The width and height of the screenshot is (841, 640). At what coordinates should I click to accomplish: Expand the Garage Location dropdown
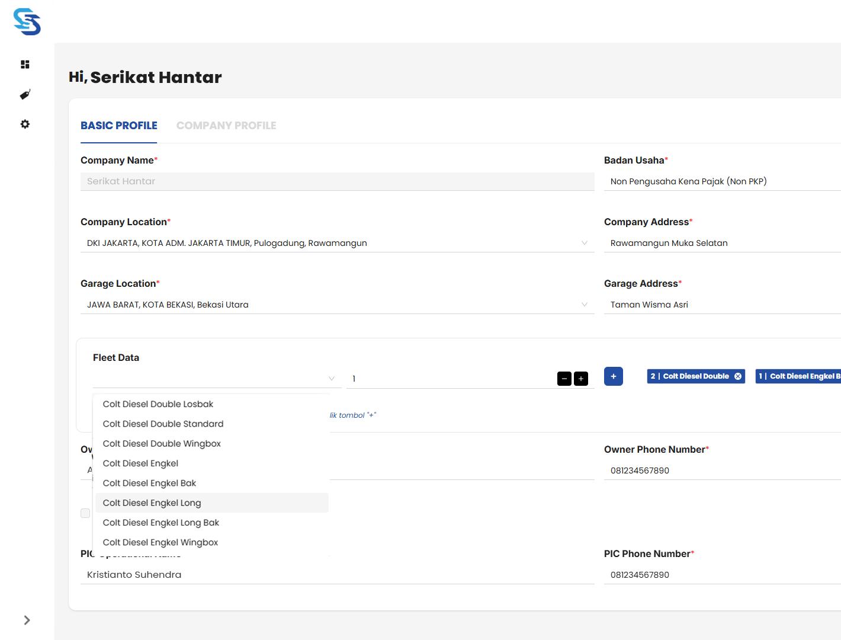(584, 305)
